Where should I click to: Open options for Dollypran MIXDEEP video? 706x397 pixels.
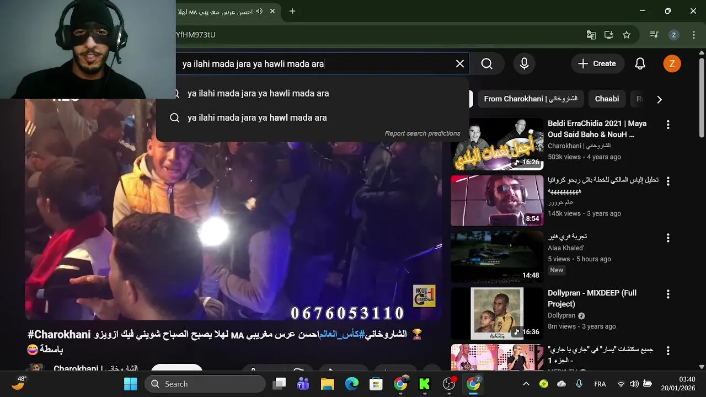[x=668, y=294]
